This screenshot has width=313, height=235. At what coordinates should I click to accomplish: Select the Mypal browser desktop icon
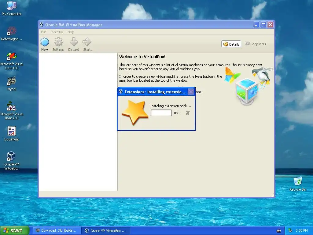(x=12, y=84)
